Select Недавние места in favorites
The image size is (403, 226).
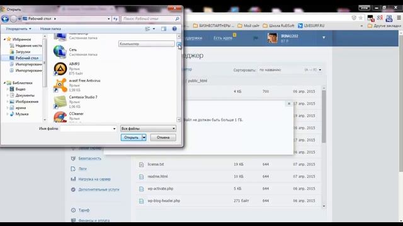(x=26, y=46)
